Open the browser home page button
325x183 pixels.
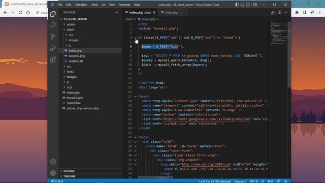28,12
